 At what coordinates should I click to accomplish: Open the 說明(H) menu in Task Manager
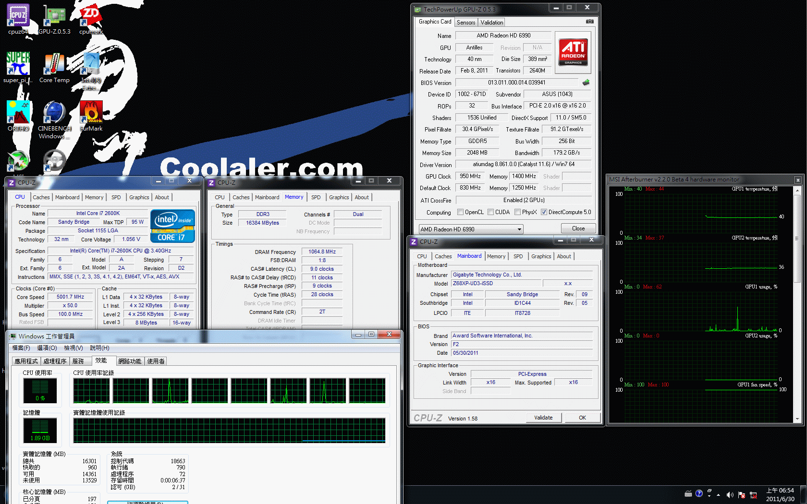tap(100, 348)
